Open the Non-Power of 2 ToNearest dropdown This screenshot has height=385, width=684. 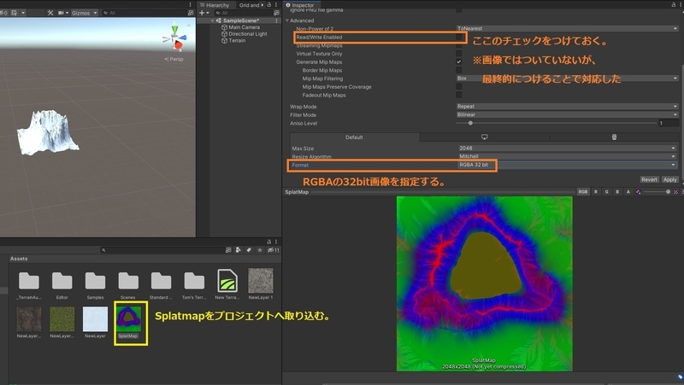[x=567, y=28]
